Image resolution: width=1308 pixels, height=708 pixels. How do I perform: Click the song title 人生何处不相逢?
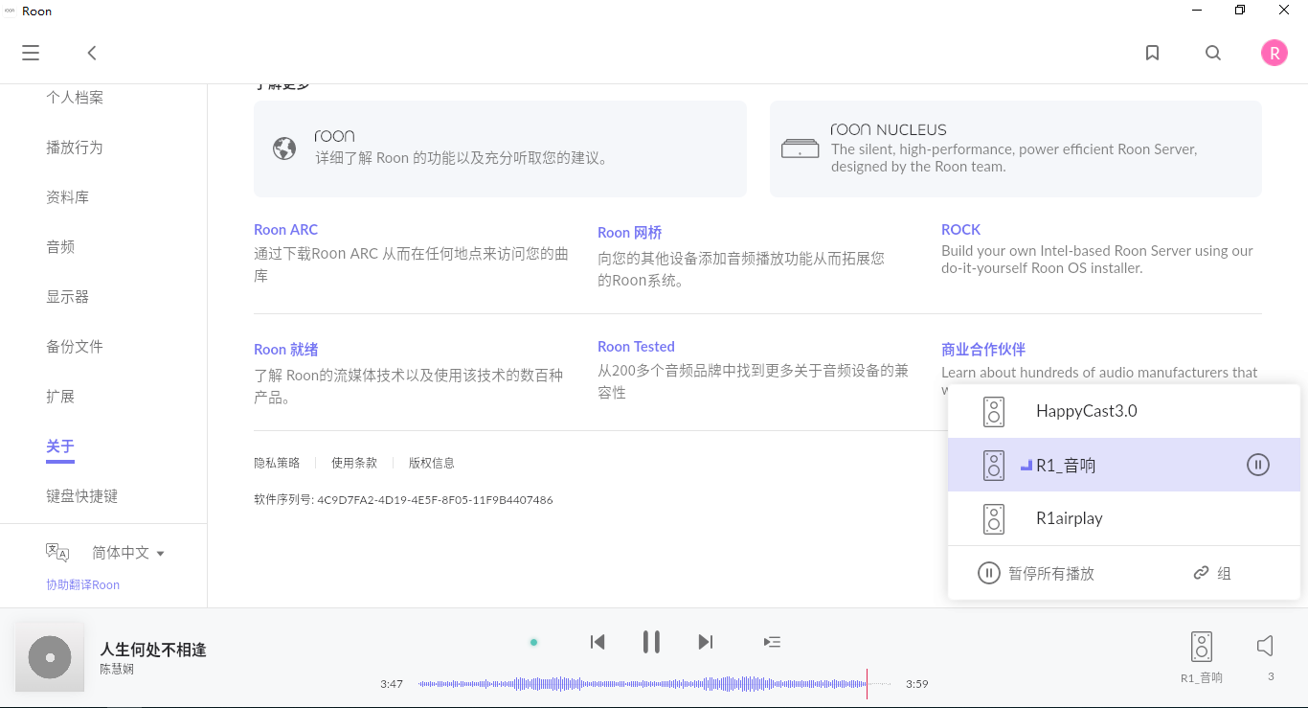point(153,650)
